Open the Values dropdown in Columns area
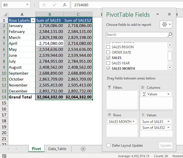The image size is (183, 158). pyautogui.click(x=168, y=94)
